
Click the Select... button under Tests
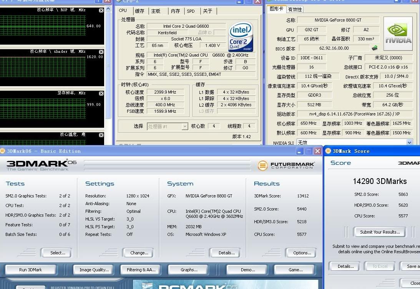(x=58, y=253)
